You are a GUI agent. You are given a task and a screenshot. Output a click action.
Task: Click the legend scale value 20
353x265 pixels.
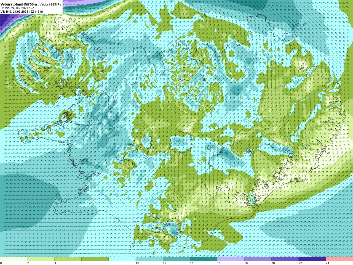coord(273,263)
